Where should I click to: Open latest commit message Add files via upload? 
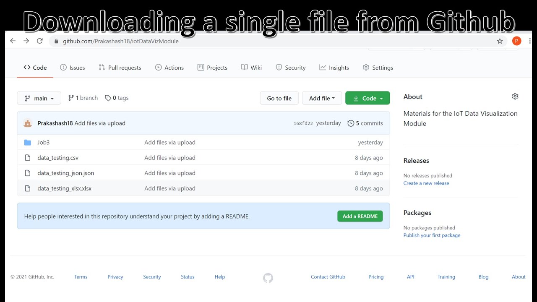(100, 123)
